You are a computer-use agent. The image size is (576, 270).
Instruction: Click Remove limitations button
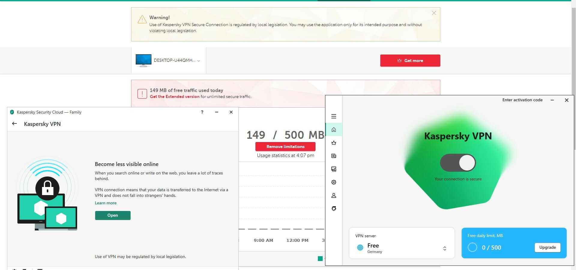point(285,147)
